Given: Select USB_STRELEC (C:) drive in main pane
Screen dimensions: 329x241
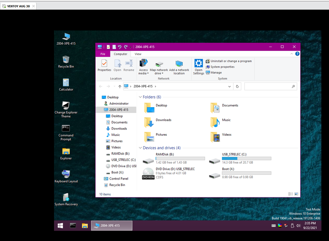Looking at the screenshot, I should (240, 158).
